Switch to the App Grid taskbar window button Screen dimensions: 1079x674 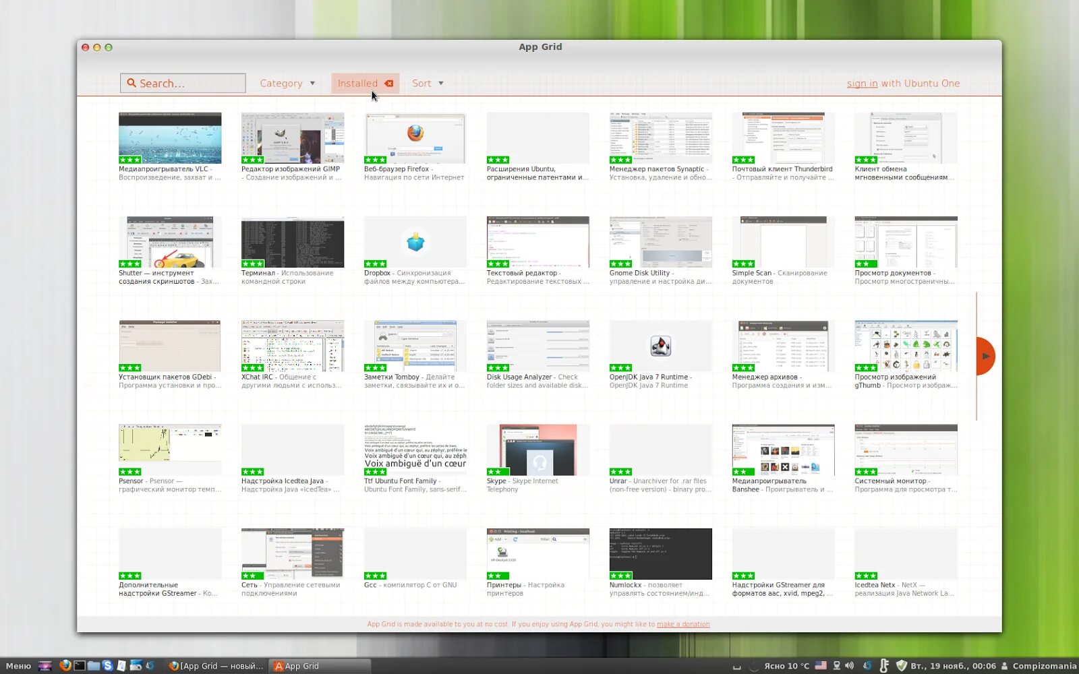[320, 666]
